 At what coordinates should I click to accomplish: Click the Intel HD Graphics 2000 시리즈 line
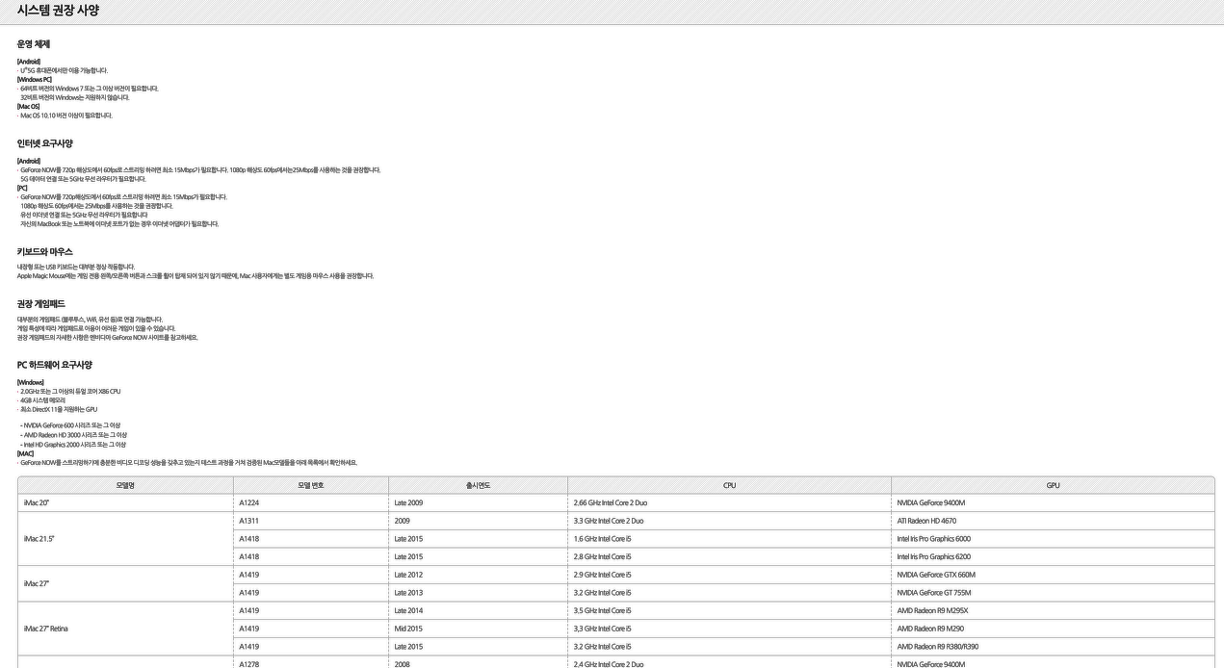73,444
